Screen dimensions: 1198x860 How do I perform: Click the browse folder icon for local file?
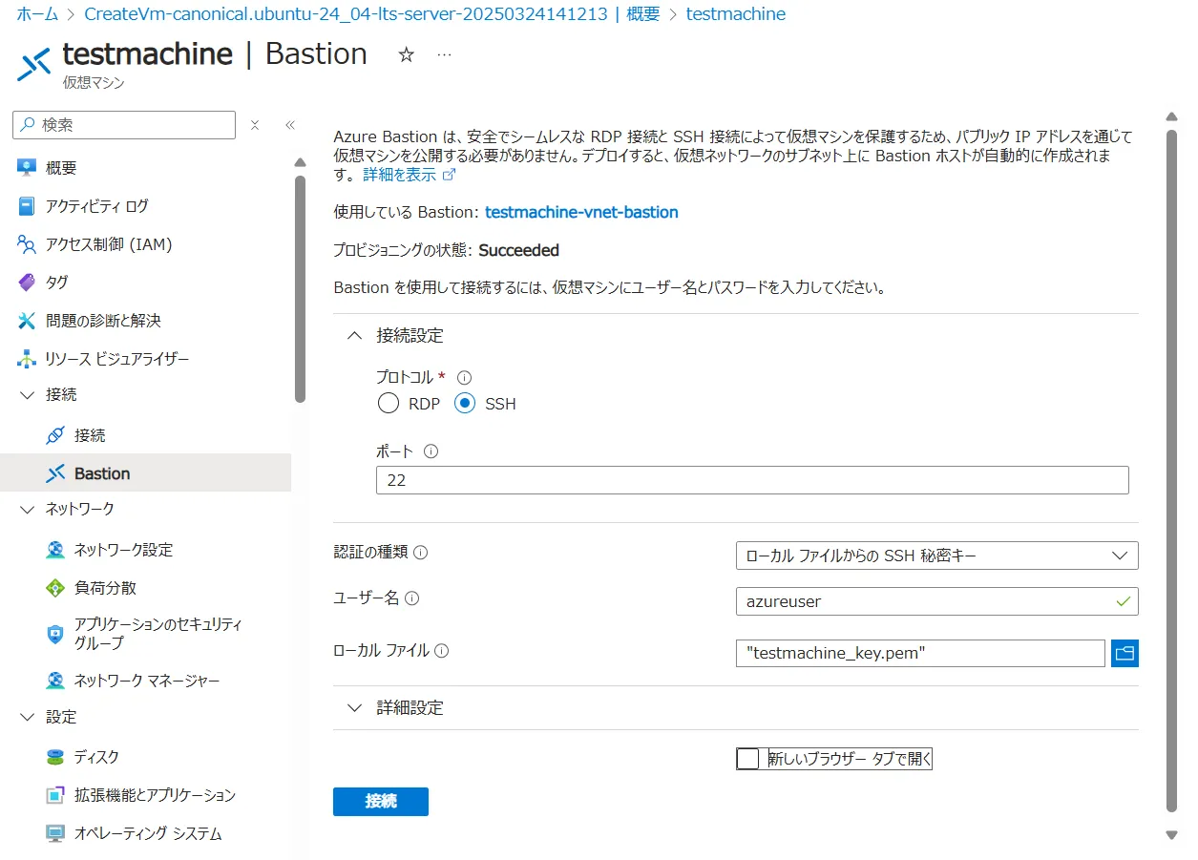pyautogui.click(x=1124, y=653)
